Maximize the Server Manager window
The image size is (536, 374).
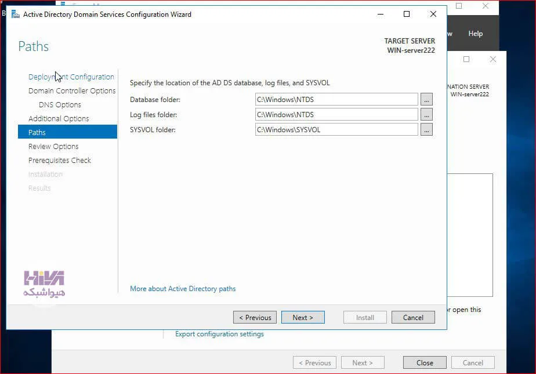(459, 6)
